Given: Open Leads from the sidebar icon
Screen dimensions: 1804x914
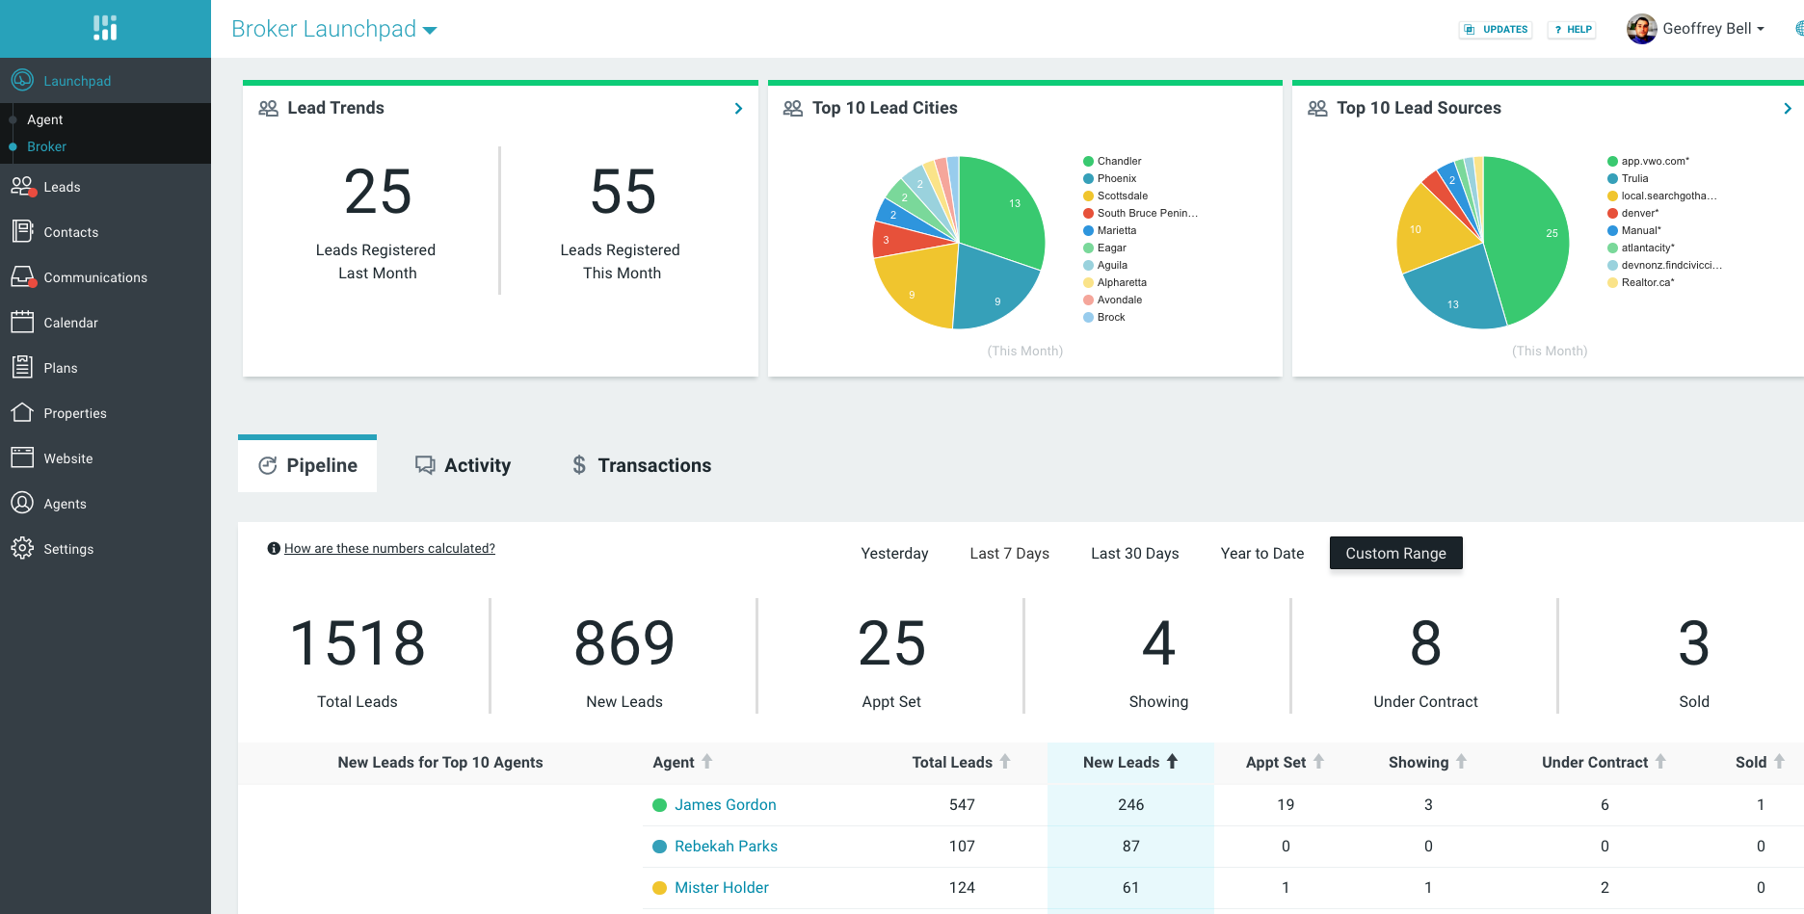Looking at the screenshot, I should [22, 187].
